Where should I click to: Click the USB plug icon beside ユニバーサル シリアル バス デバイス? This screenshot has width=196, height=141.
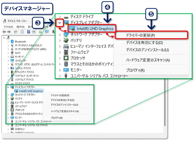coord(12,125)
